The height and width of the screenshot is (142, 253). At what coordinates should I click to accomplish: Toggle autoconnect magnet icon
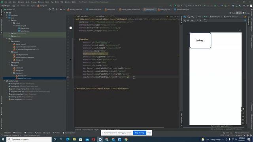pos(188,21)
